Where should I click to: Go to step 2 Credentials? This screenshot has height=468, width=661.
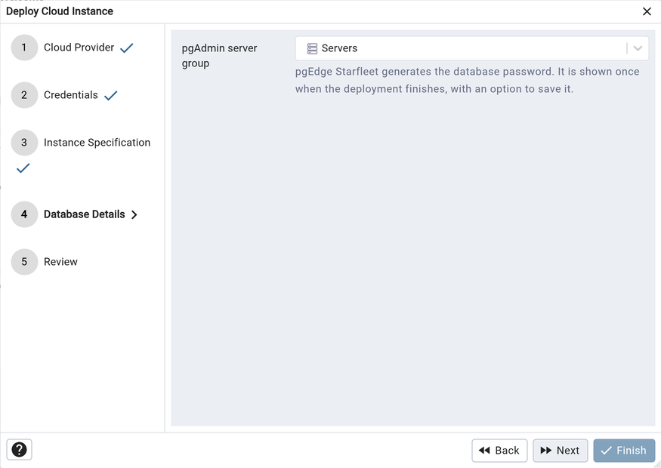pyautogui.click(x=71, y=95)
